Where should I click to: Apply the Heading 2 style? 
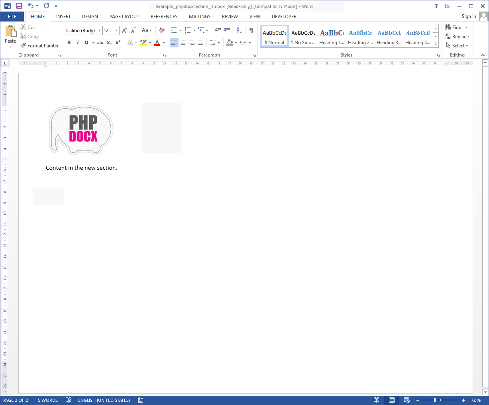tap(360, 36)
